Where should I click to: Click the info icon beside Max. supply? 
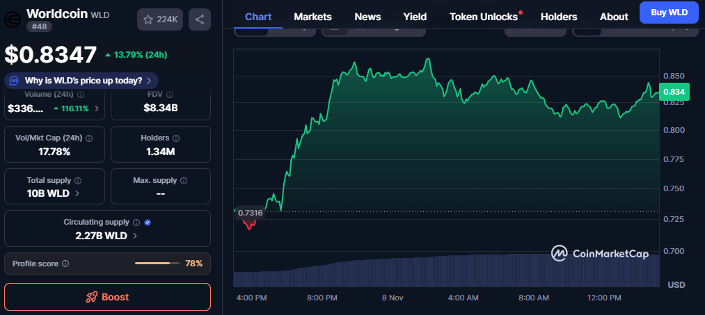[184, 181]
